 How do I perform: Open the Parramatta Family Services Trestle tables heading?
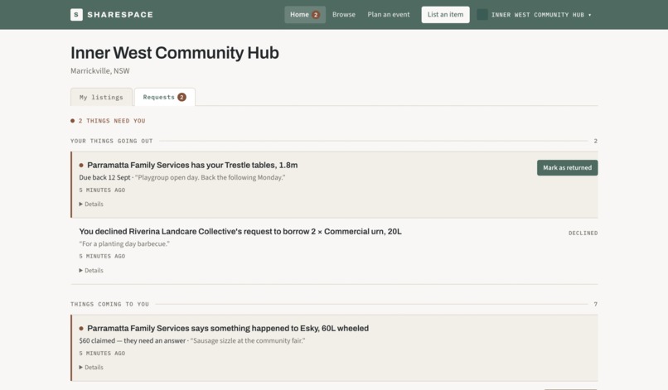point(192,166)
